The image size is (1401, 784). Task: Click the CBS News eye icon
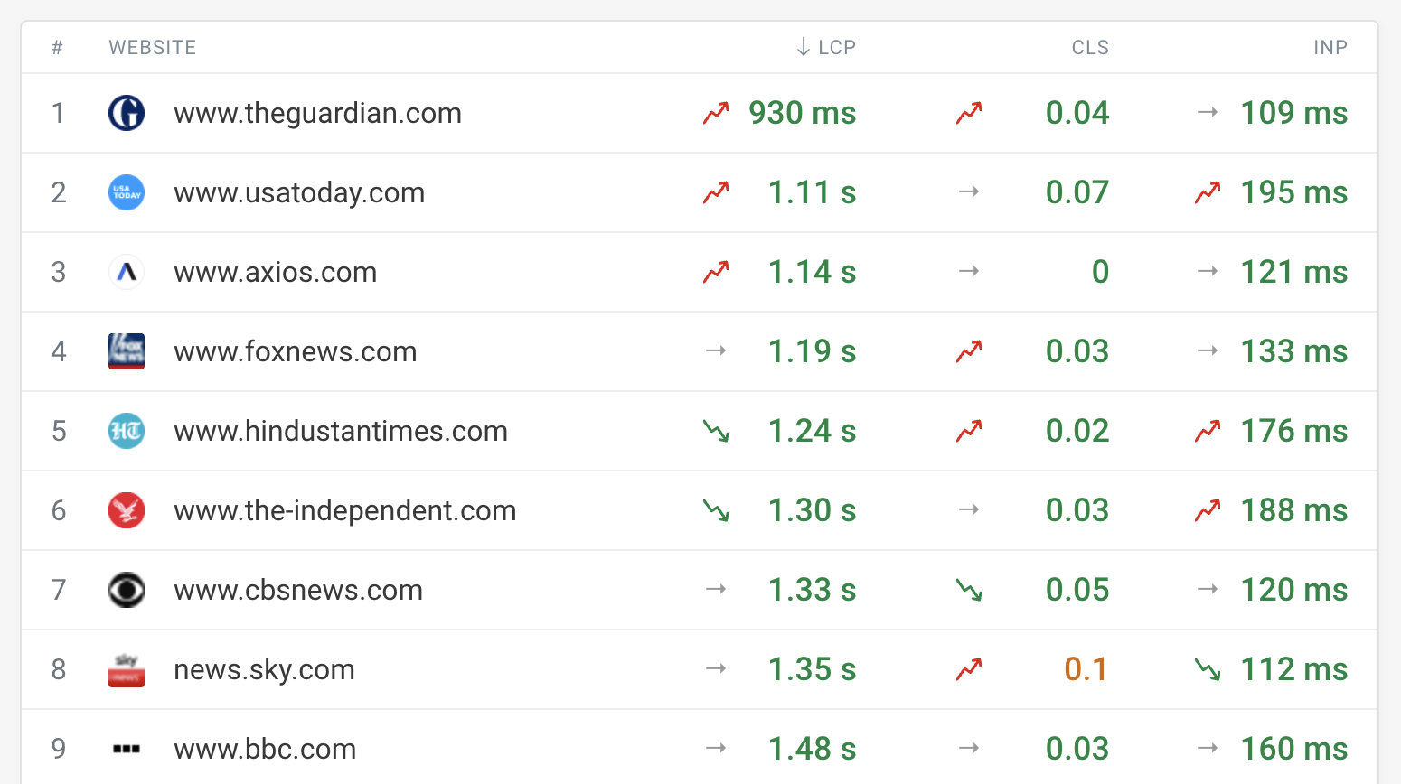pyautogui.click(x=127, y=590)
